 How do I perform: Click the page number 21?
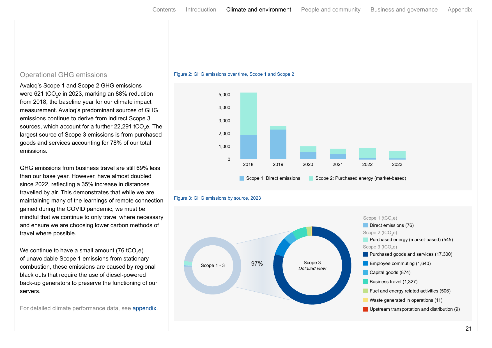(x=468, y=329)
